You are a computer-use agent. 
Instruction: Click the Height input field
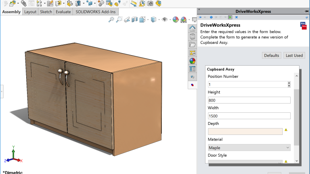click(x=249, y=100)
